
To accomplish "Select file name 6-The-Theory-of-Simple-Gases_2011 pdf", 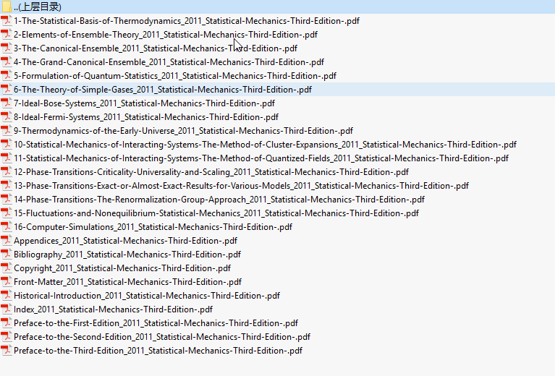I will 163,90.
